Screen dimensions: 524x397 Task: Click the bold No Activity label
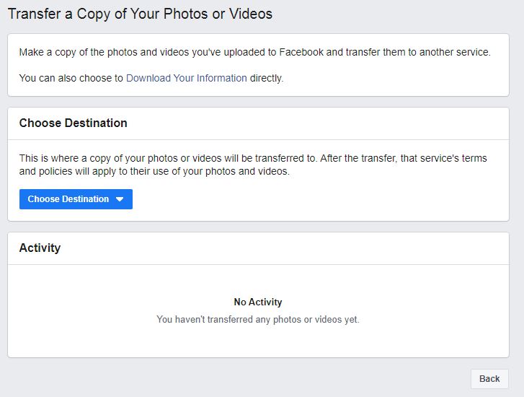pos(258,302)
